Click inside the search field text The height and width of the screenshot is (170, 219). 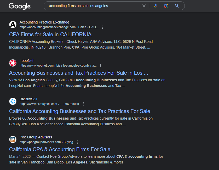tap(78, 6)
